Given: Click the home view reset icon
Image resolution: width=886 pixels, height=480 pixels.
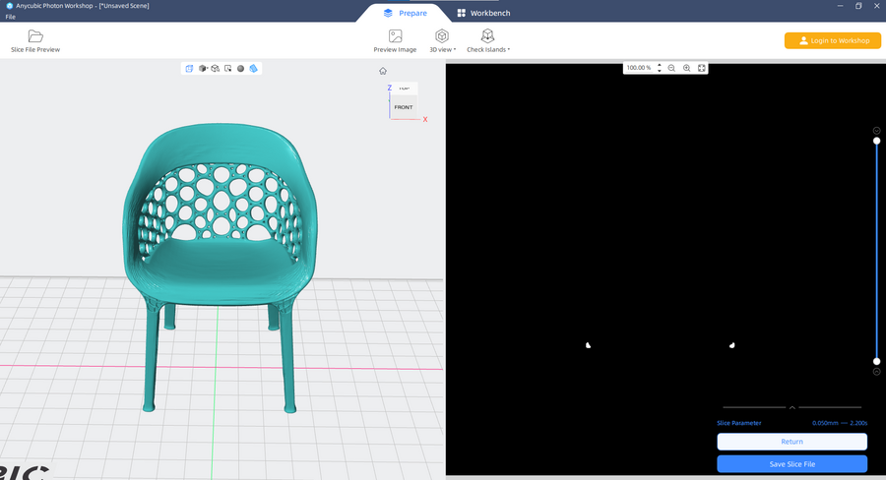Looking at the screenshot, I should 383,71.
